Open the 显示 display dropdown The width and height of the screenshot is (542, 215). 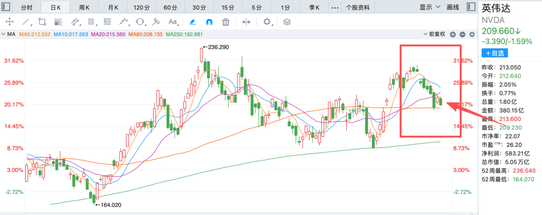coord(430,7)
